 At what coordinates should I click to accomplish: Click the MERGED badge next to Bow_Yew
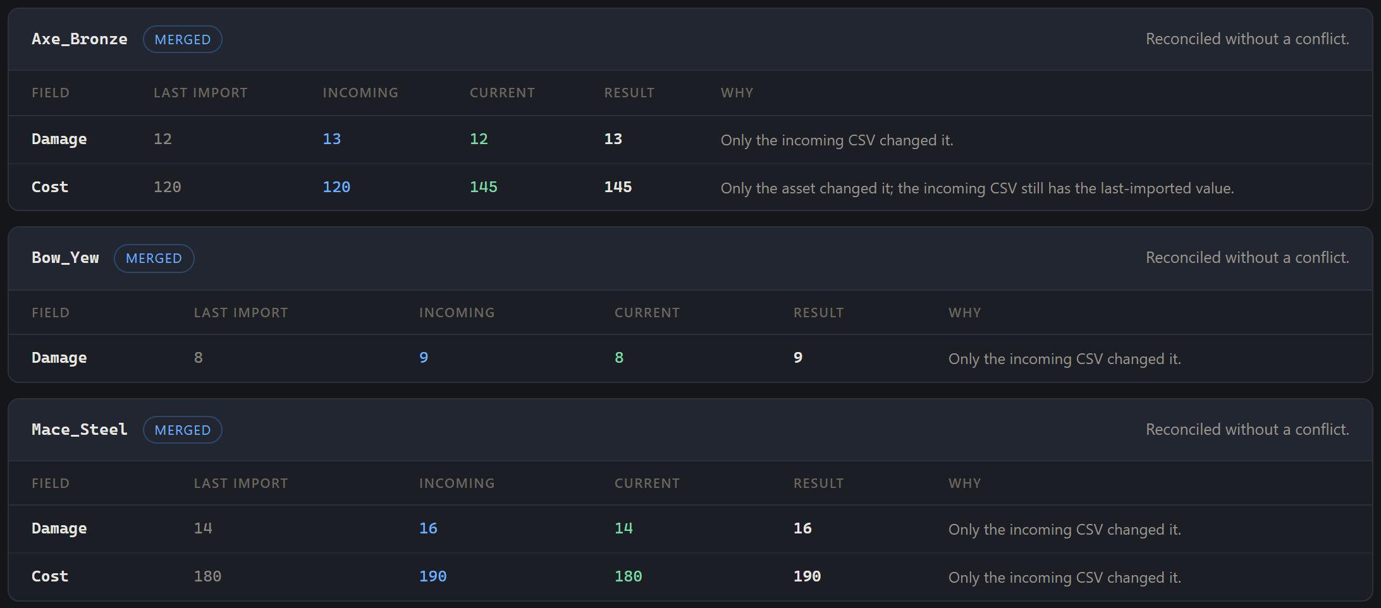click(154, 258)
